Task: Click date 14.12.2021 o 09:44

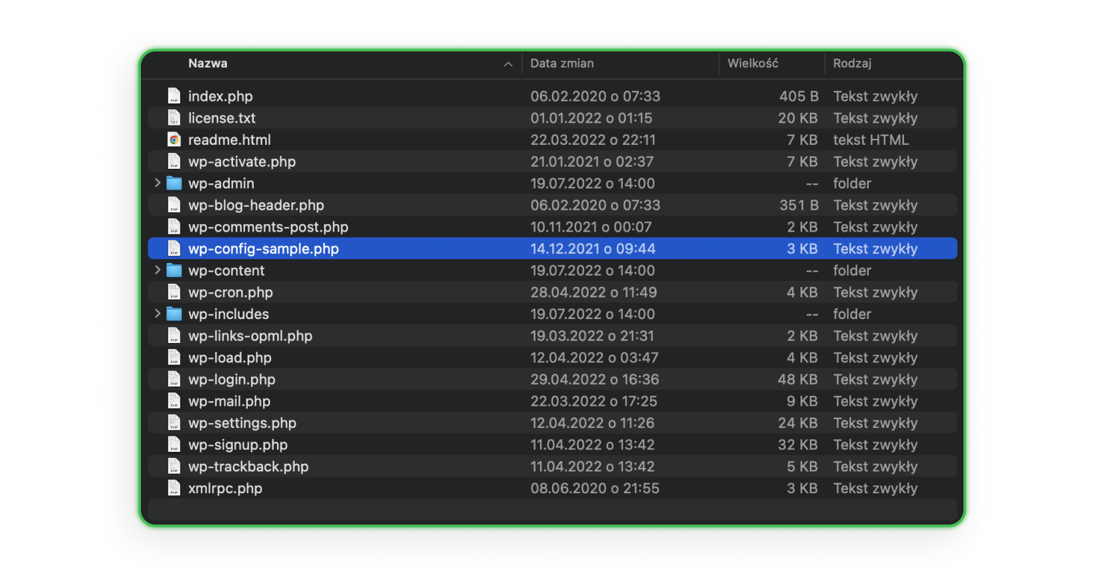Action: (x=593, y=248)
